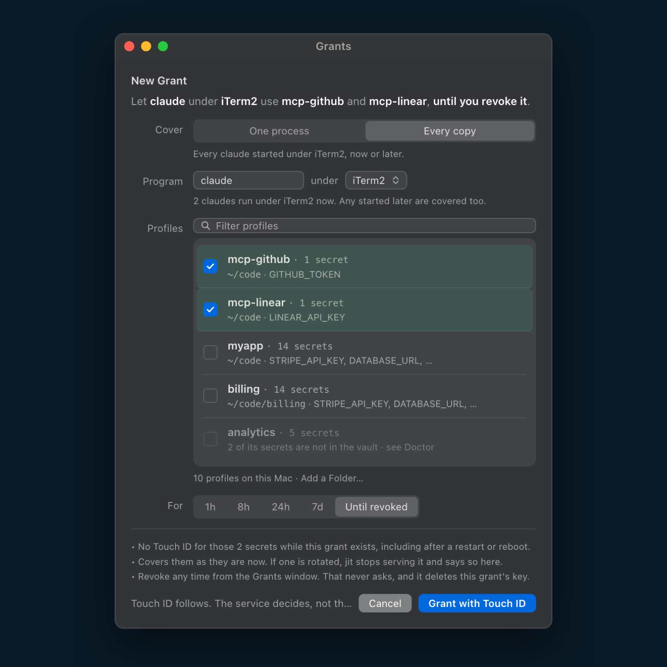Click the Filter profiles search field
Viewport: 667px width, 667px height.
[364, 226]
